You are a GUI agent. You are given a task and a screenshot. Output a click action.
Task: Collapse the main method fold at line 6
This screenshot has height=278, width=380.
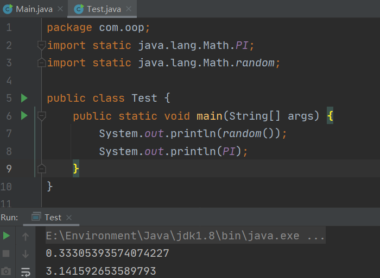point(41,116)
